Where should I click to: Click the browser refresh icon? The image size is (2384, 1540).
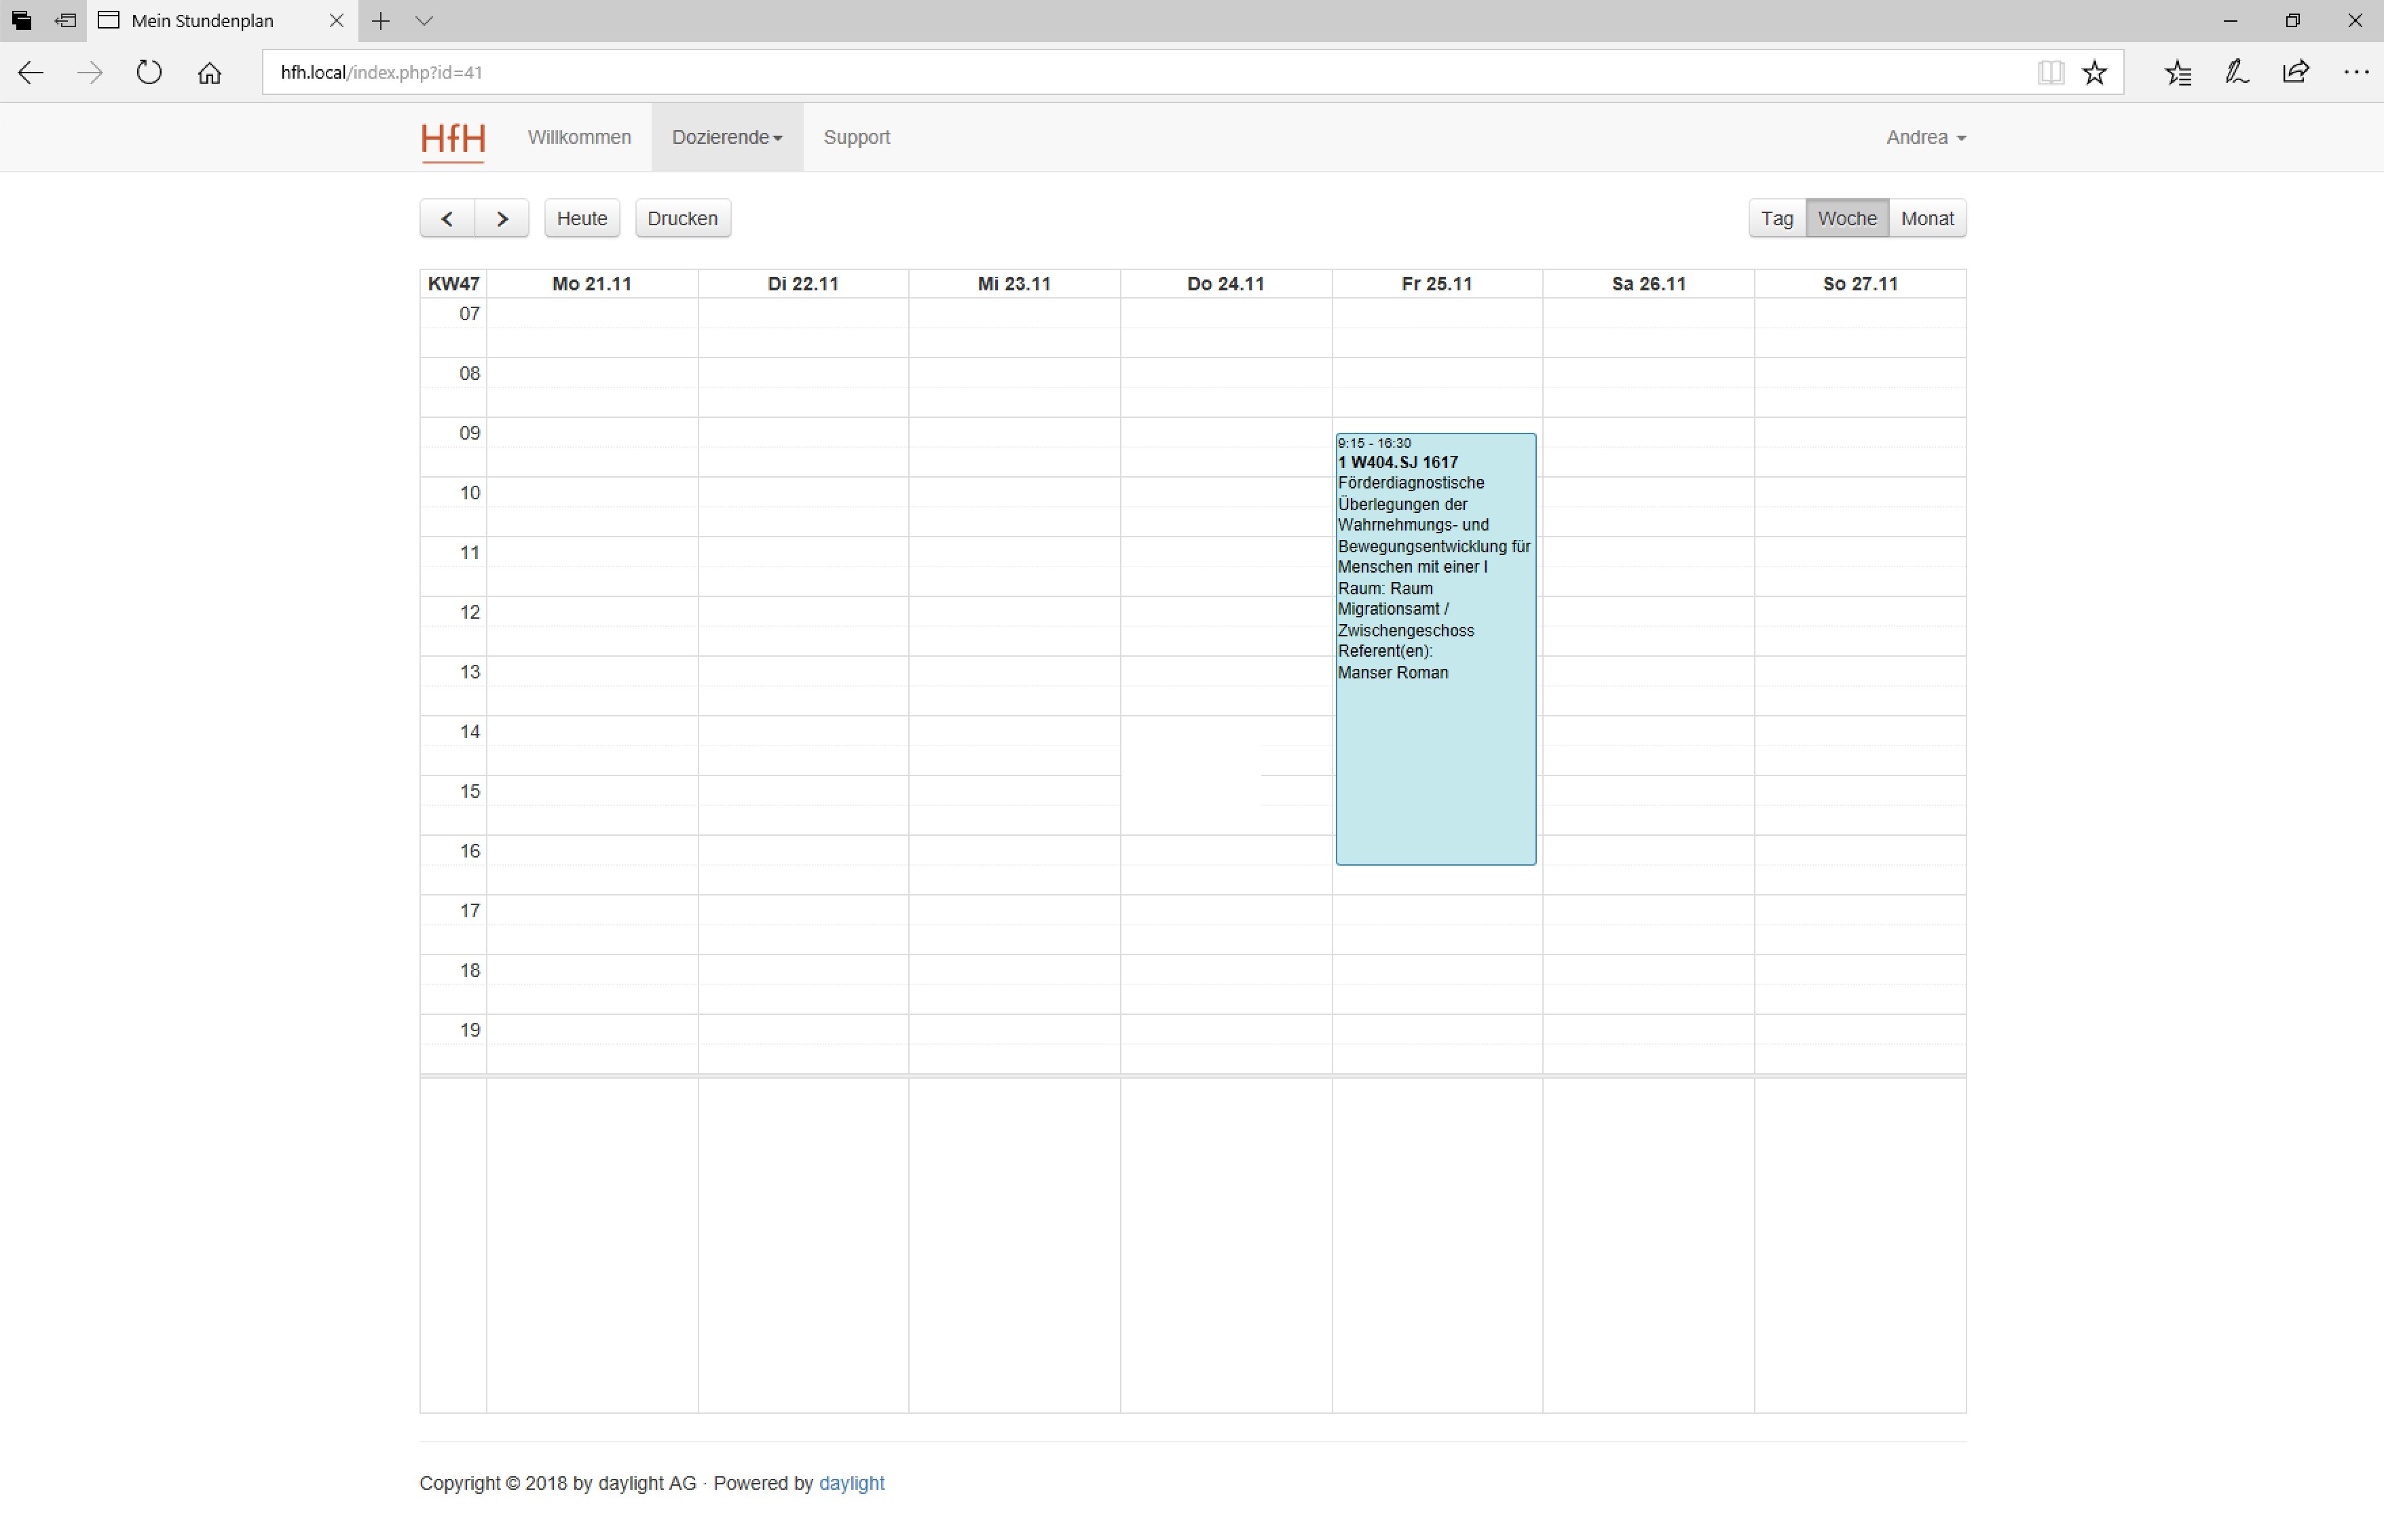pos(149,72)
